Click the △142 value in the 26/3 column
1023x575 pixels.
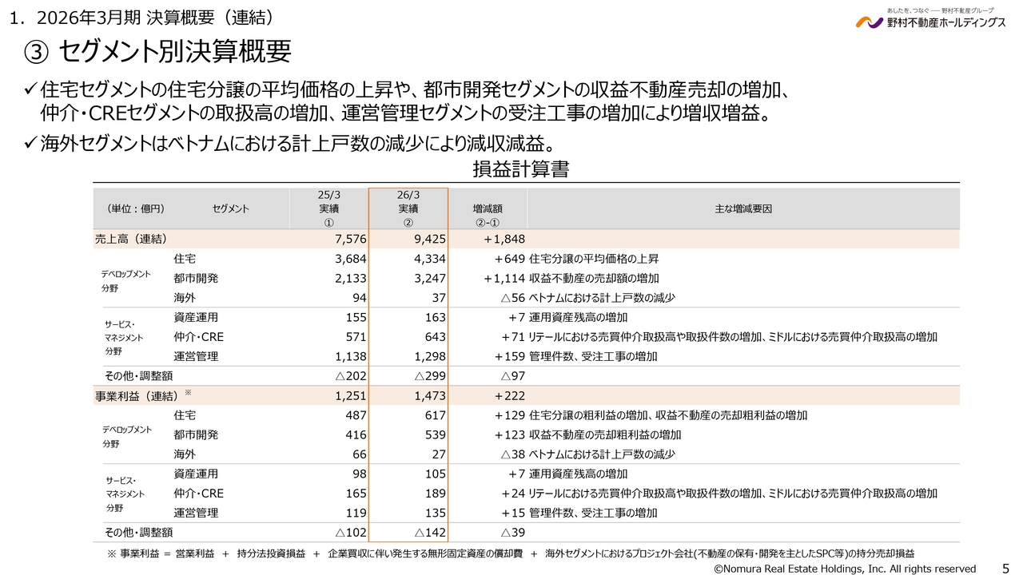pos(430,532)
